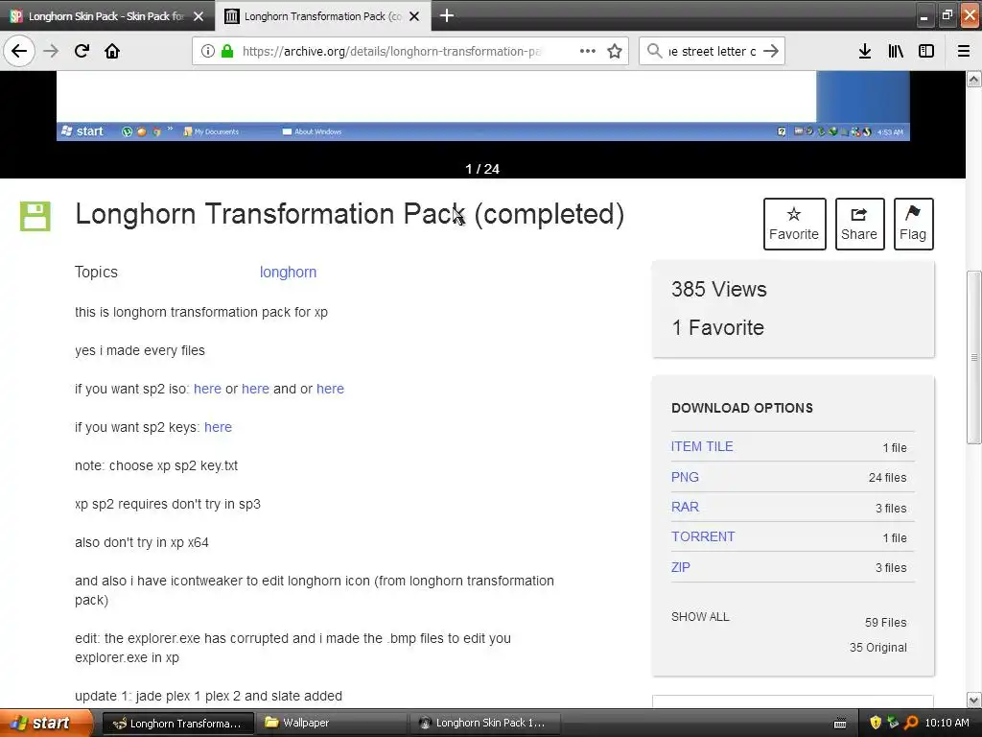
Task: Show site information via the info icon
Action: click(x=207, y=51)
